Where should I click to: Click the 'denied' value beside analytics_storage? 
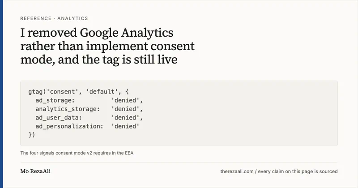click(x=125, y=109)
